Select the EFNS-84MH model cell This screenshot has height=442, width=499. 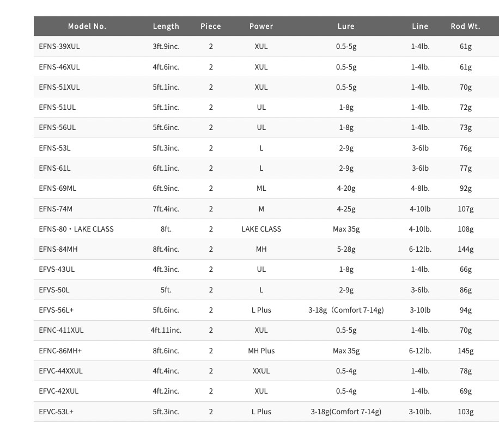(58, 249)
